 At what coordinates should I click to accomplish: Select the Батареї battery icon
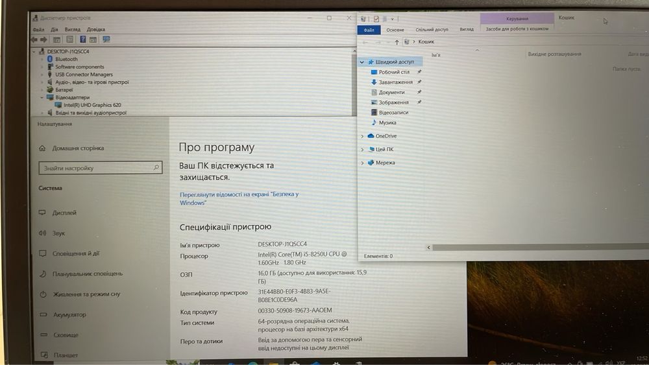[50, 89]
